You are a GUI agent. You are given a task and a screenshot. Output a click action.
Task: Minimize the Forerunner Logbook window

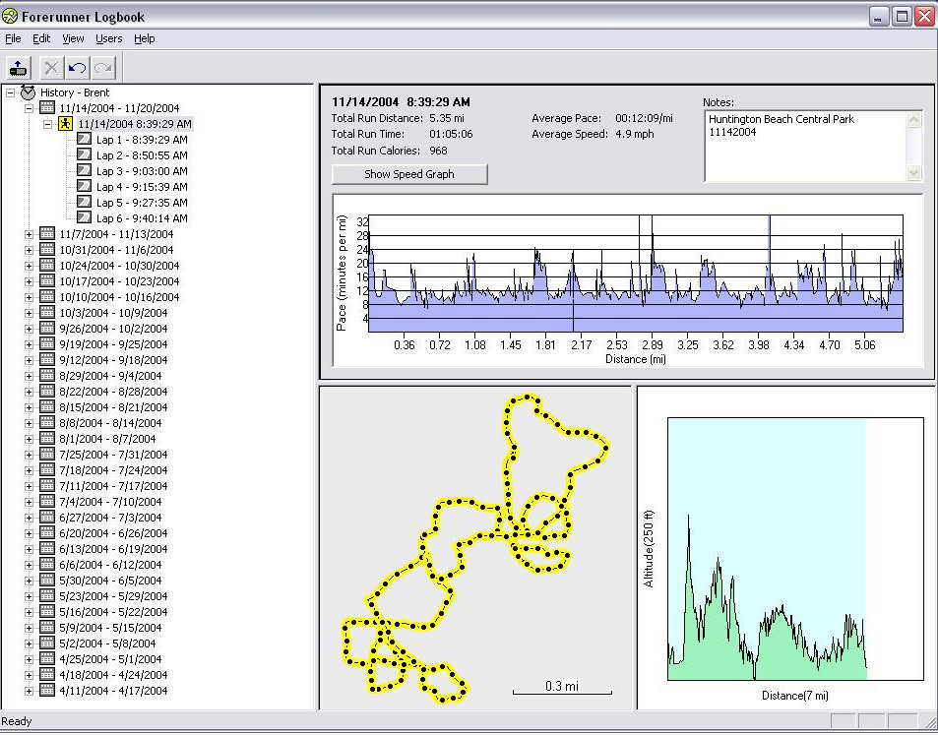pyautogui.click(x=878, y=16)
